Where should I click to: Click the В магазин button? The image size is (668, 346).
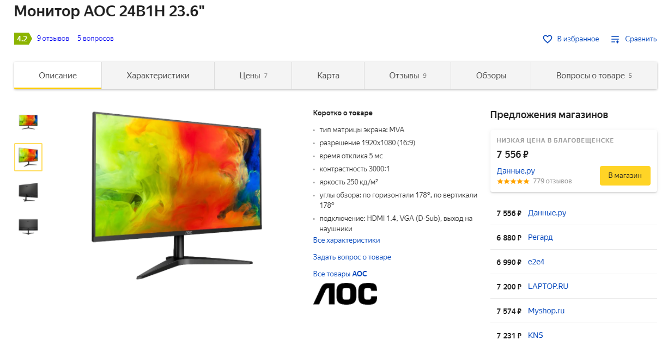(x=625, y=176)
